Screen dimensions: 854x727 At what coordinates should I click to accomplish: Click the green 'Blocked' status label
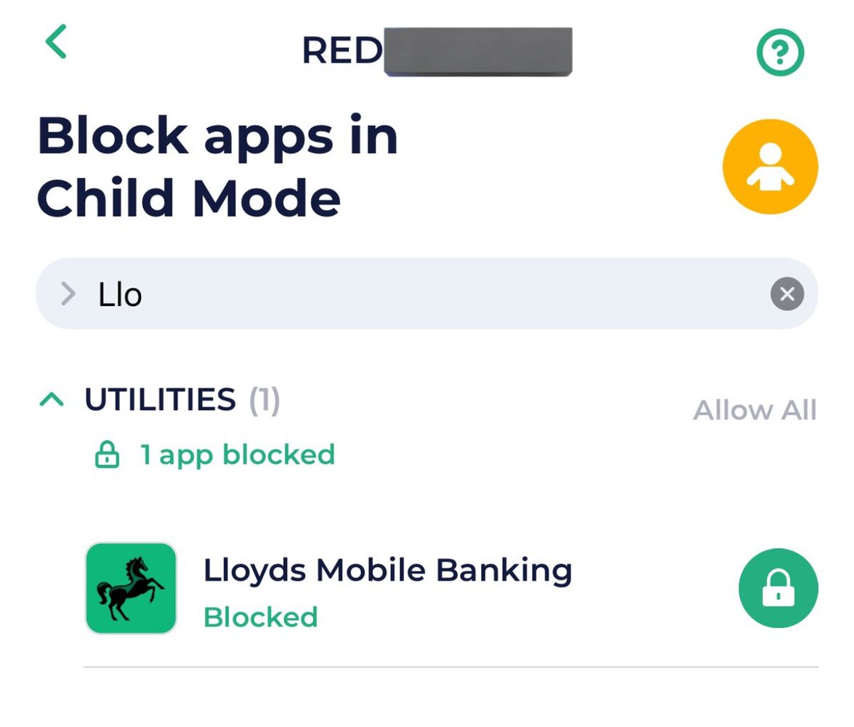[260, 617]
